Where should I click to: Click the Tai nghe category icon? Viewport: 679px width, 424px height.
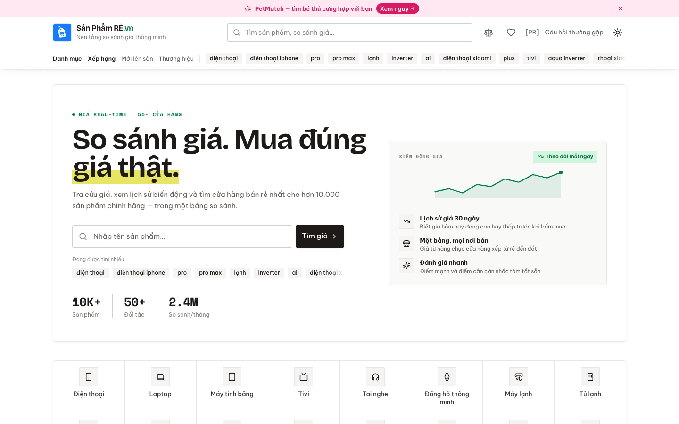375,377
